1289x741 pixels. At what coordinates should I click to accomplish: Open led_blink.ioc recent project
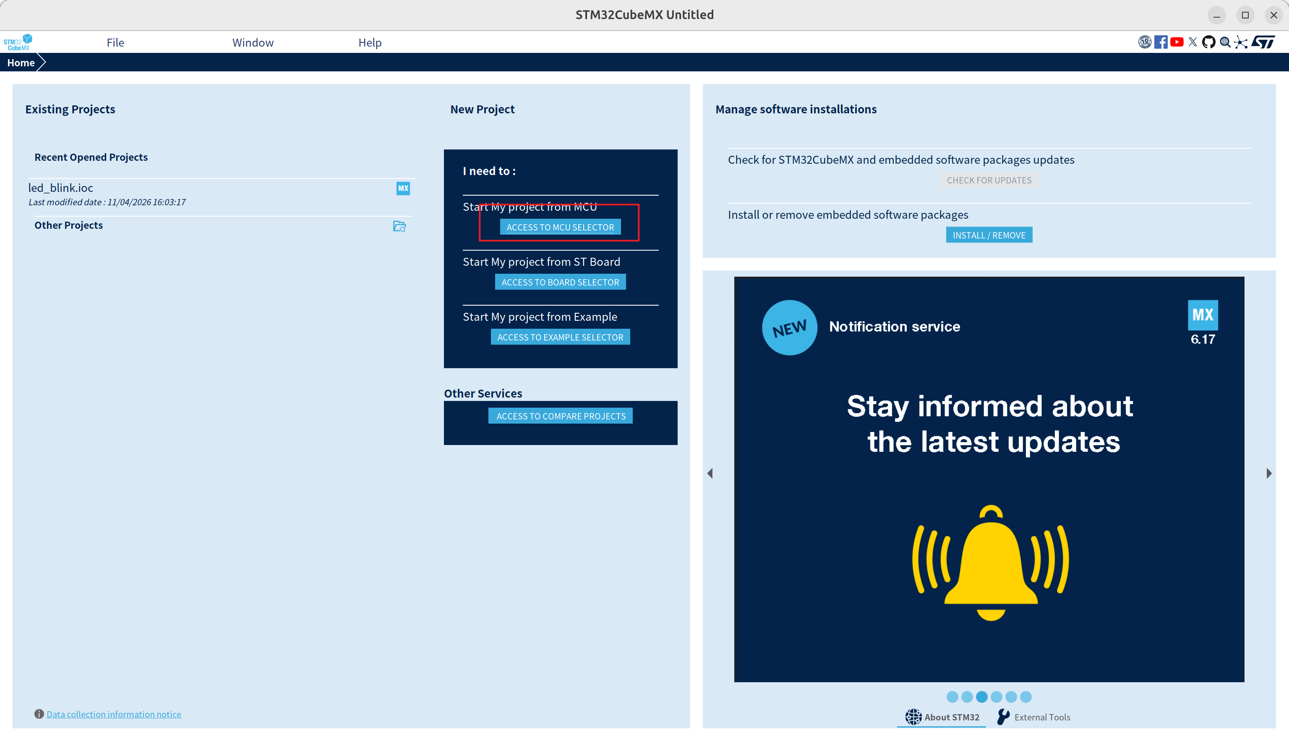tap(60, 188)
